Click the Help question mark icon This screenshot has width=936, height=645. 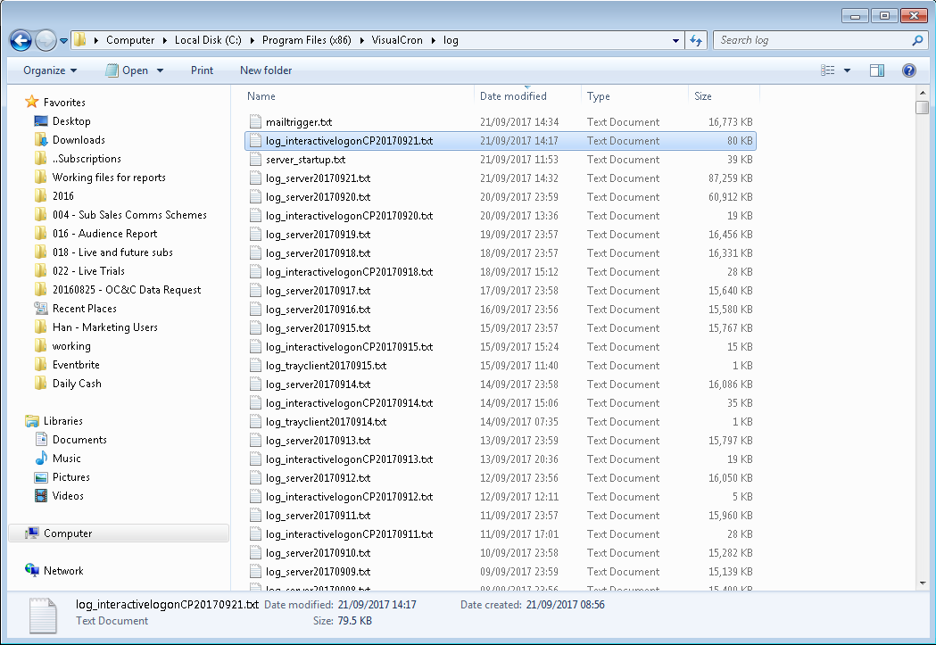[x=908, y=70]
